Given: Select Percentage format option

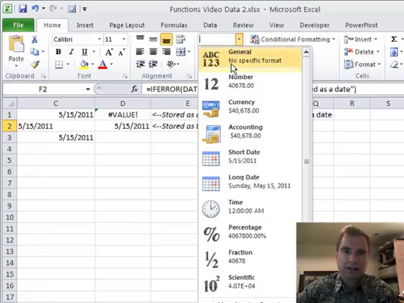Looking at the screenshot, I should pos(247,234).
